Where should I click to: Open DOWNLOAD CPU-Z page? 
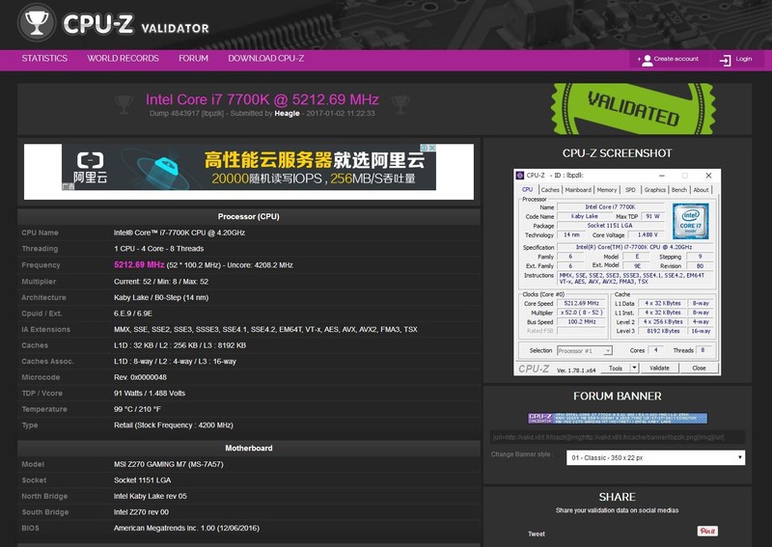pos(266,58)
